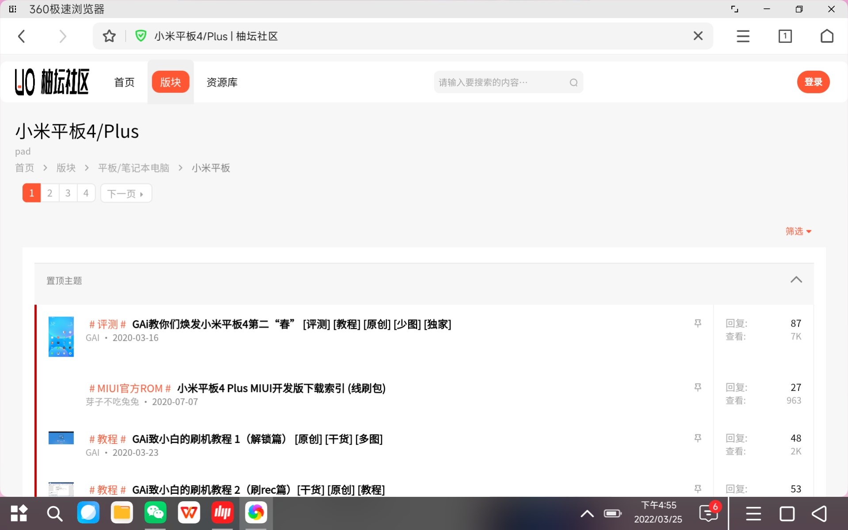Click the pin icon on the 评测 thread
Image resolution: width=848 pixels, height=530 pixels.
tap(698, 324)
